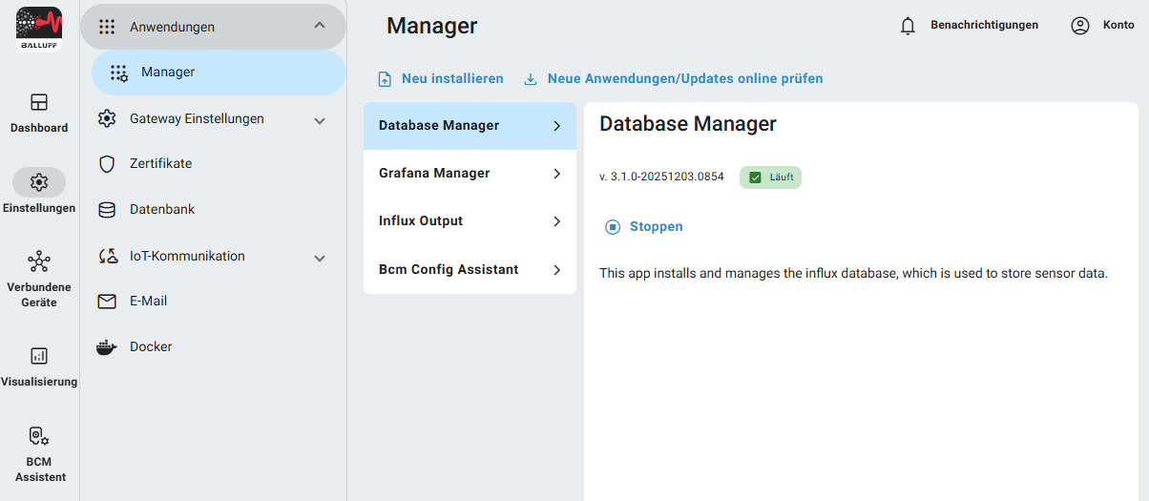The width and height of the screenshot is (1149, 501).
Task: Check for Neue Anwendungen/Updates online
Action: click(684, 79)
